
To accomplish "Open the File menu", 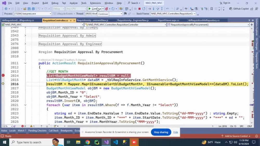I will coord(10,3).
